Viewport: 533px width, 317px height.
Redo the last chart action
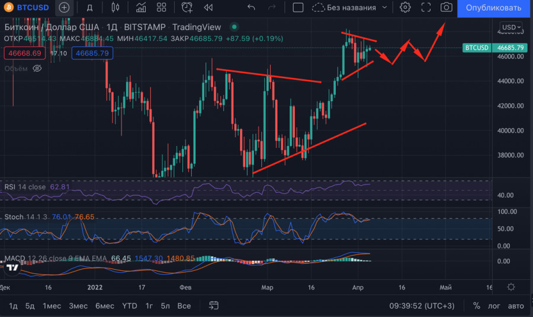(272, 7)
